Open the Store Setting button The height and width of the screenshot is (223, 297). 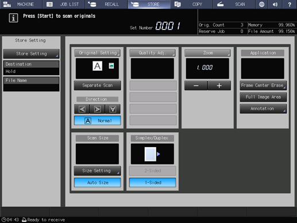pos(31,54)
